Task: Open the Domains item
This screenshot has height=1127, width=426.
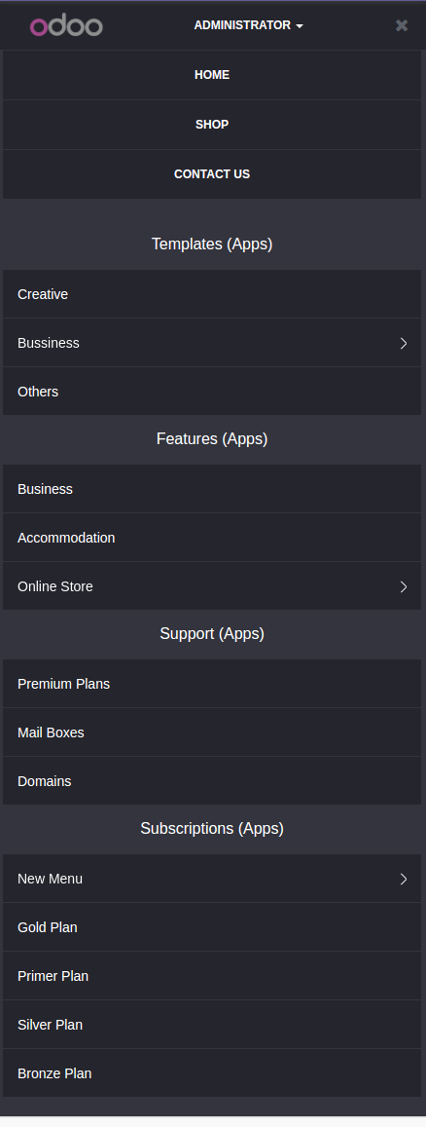Action: (x=212, y=781)
